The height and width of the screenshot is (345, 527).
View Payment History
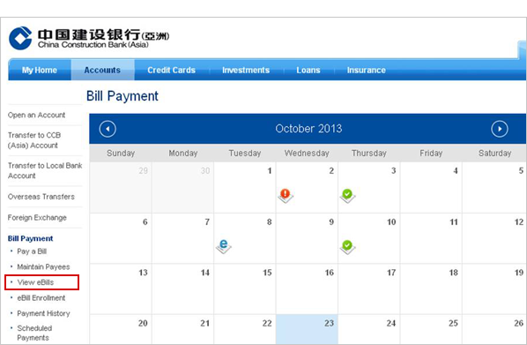(x=43, y=313)
